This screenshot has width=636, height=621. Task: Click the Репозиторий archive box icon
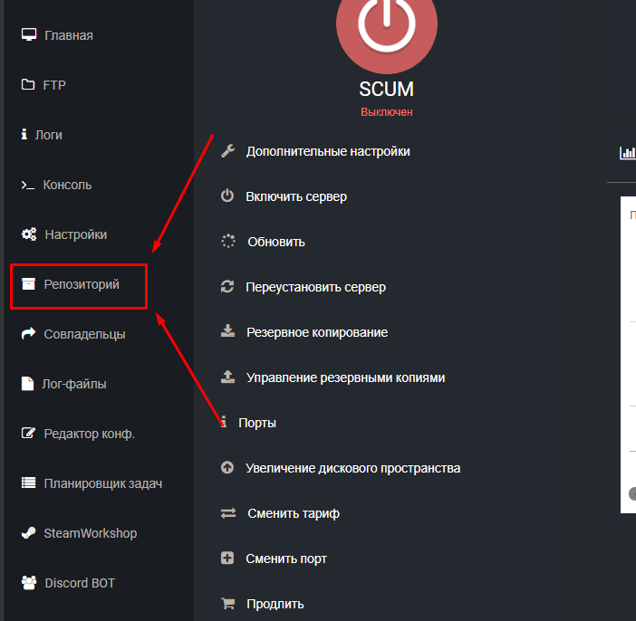(x=28, y=283)
